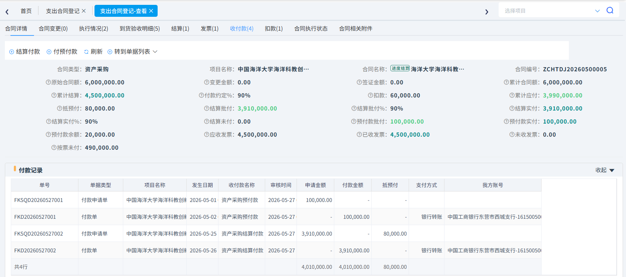Click the 刷新 refresh button
The width and height of the screenshot is (626, 277).
(x=93, y=52)
